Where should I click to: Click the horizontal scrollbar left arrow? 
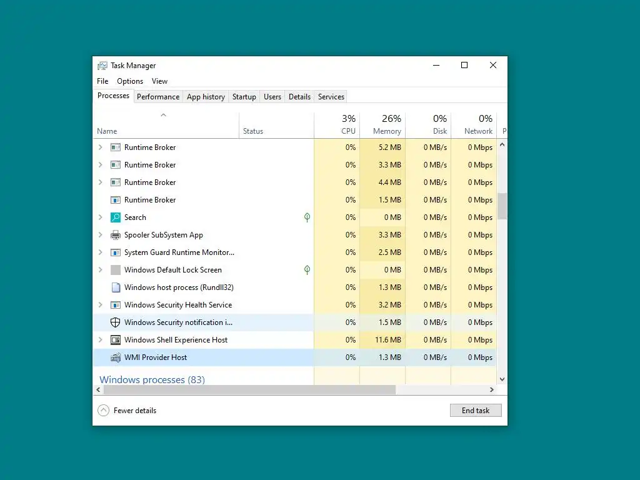(x=98, y=390)
